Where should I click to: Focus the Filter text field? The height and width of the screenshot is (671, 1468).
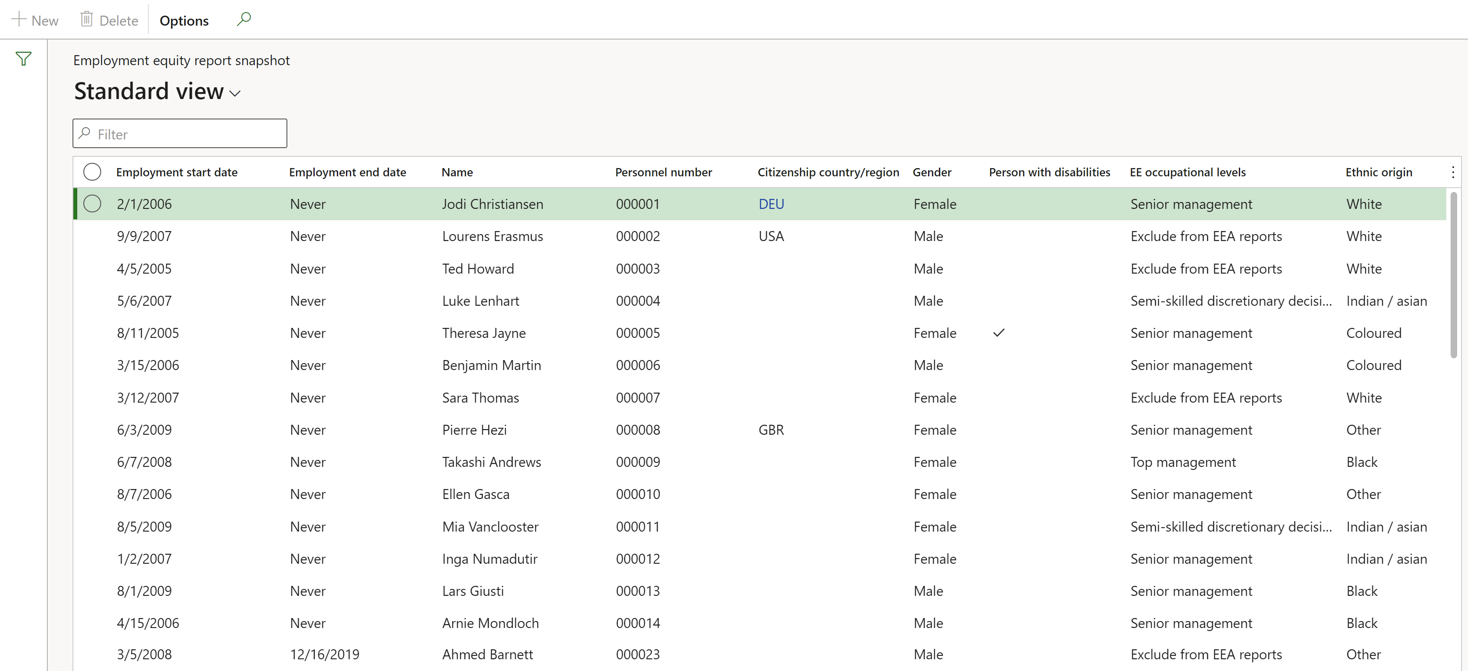188,135
